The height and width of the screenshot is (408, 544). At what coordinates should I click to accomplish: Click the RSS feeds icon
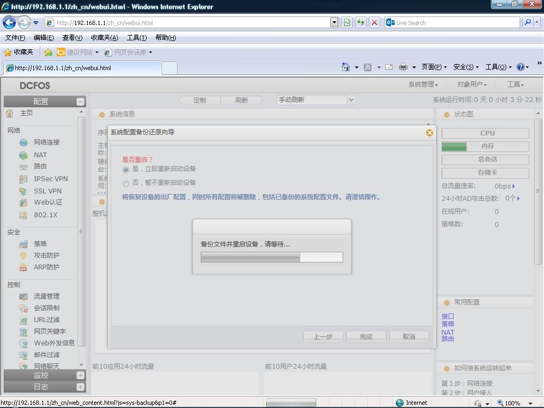click(x=368, y=67)
